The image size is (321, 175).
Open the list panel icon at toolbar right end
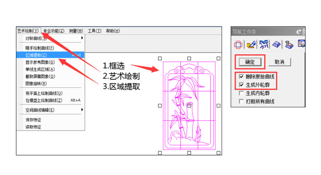(x=300, y=44)
